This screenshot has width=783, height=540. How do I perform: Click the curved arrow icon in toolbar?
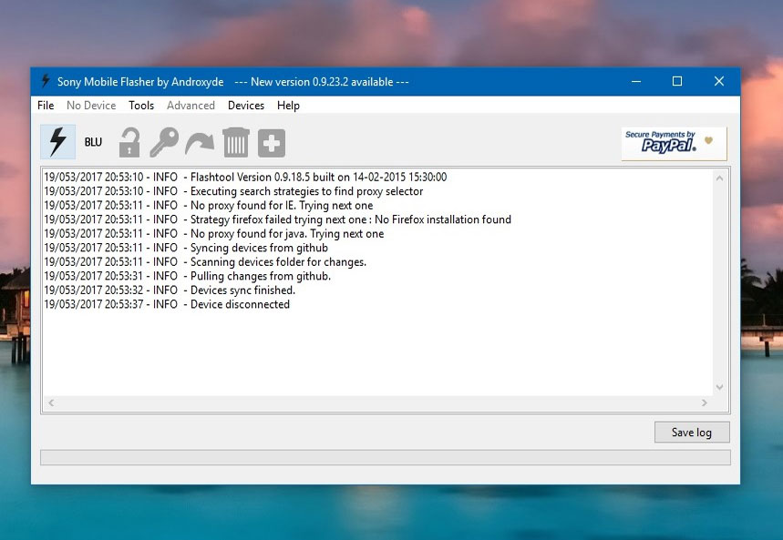(x=200, y=143)
